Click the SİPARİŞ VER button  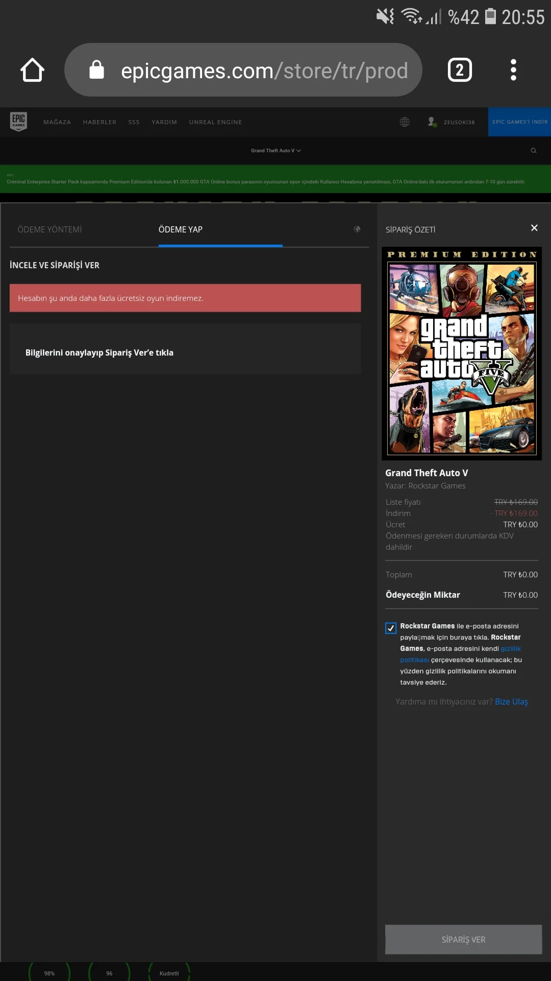coord(463,939)
